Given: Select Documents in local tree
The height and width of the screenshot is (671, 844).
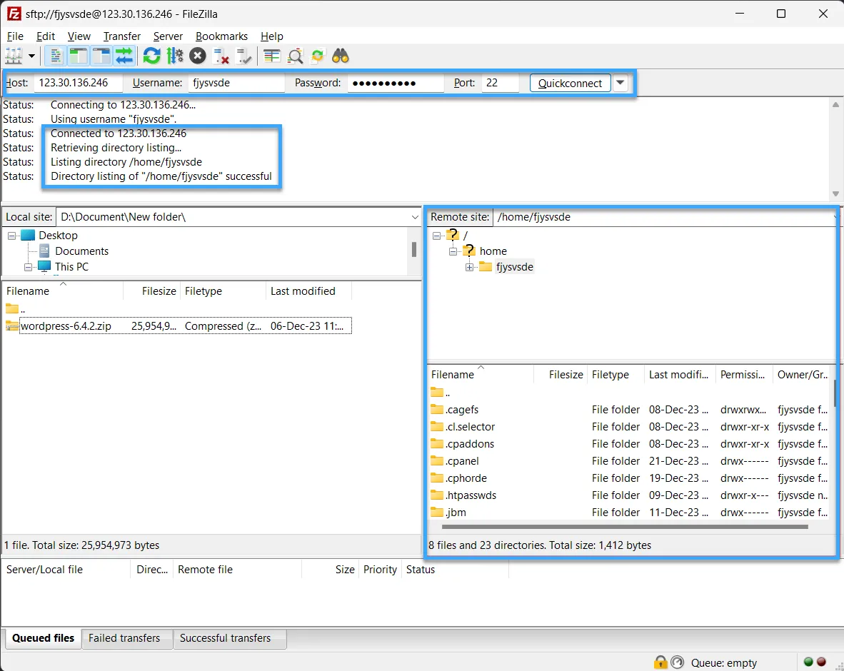Looking at the screenshot, I should click(81, 251).
